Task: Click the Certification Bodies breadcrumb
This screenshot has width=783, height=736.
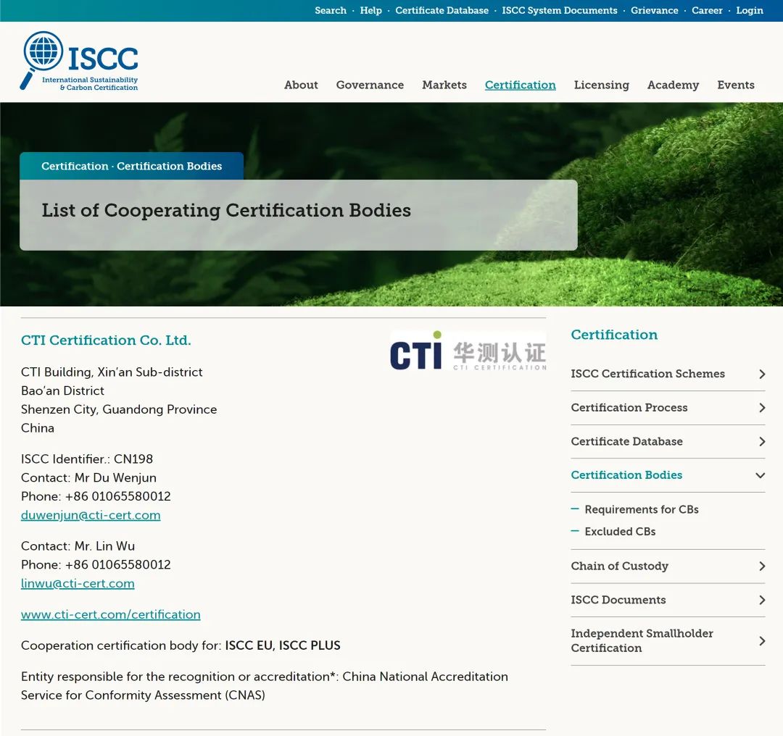Action: coord(169,166)
